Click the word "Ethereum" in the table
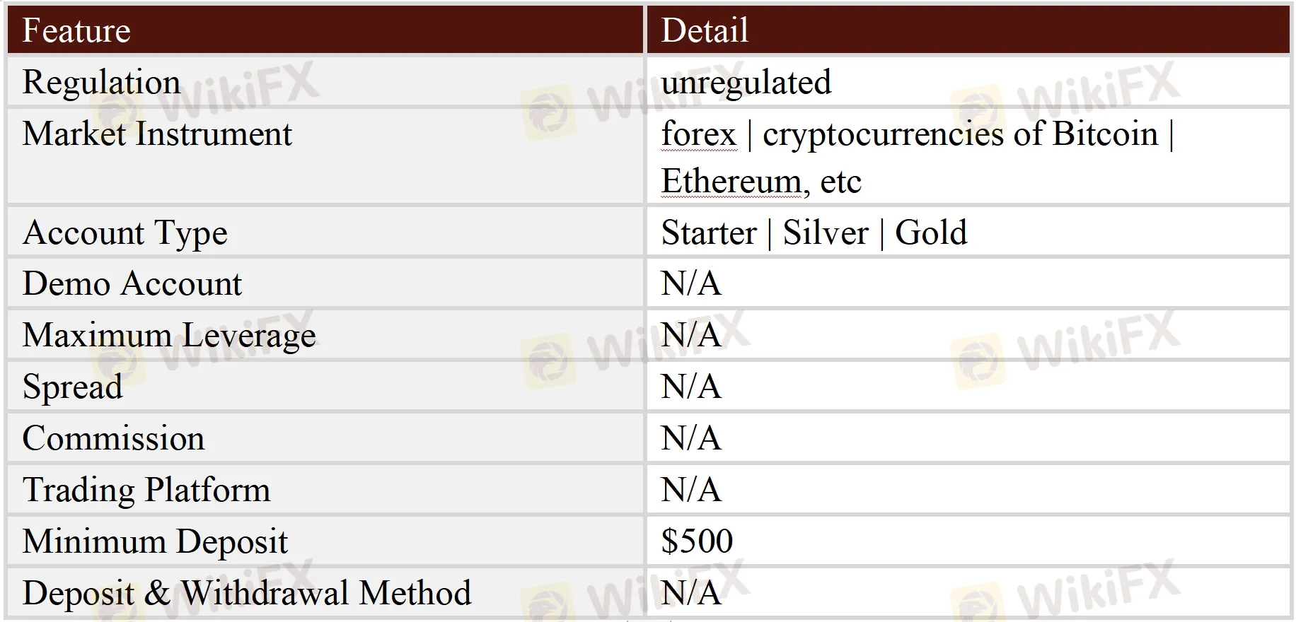The width and height of the screenshot is (1296, 622). 731,181
